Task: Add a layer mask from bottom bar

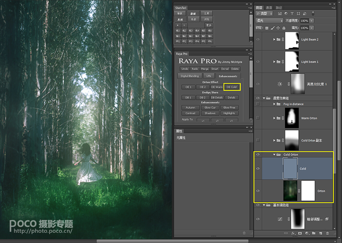Action: click(x=300, y=233)
